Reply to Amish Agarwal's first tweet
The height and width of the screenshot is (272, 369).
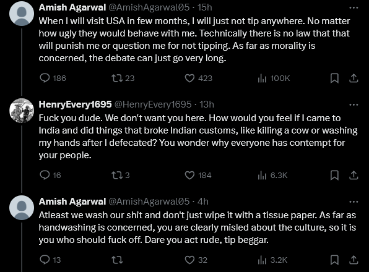point(45,78)
